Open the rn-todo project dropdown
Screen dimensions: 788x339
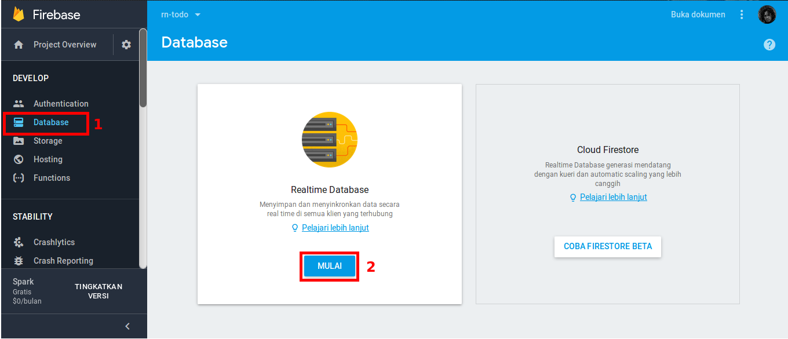180,14
